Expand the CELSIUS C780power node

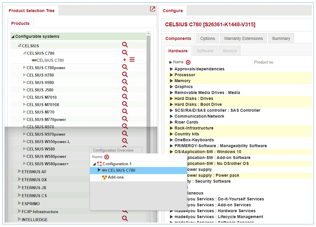tap(24, 68)
